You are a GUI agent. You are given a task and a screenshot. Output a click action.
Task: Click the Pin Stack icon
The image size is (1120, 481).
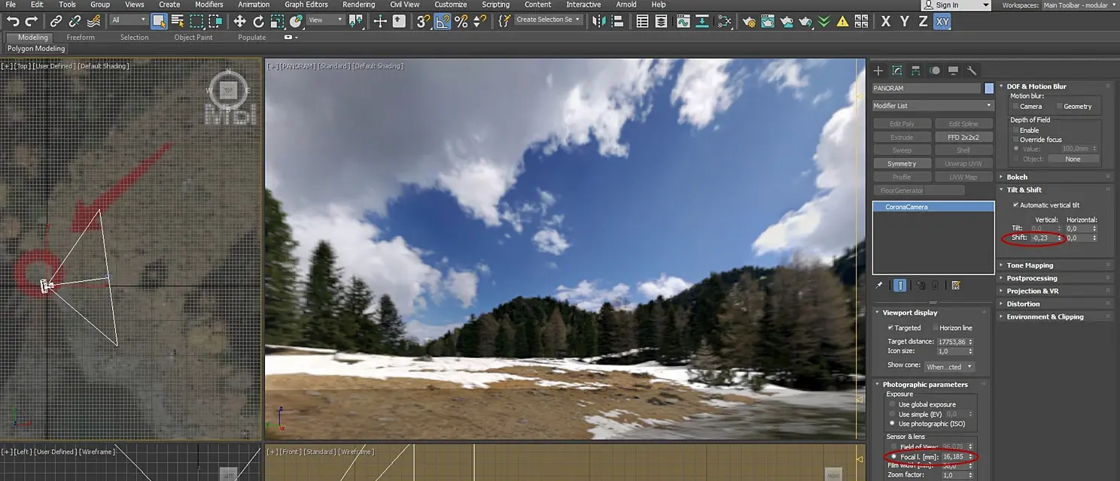pyautogui.click(x=878, y=286)
